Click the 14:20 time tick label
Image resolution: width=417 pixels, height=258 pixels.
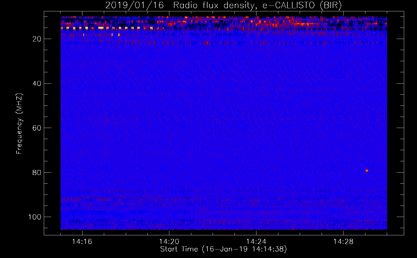click(169, 242)
